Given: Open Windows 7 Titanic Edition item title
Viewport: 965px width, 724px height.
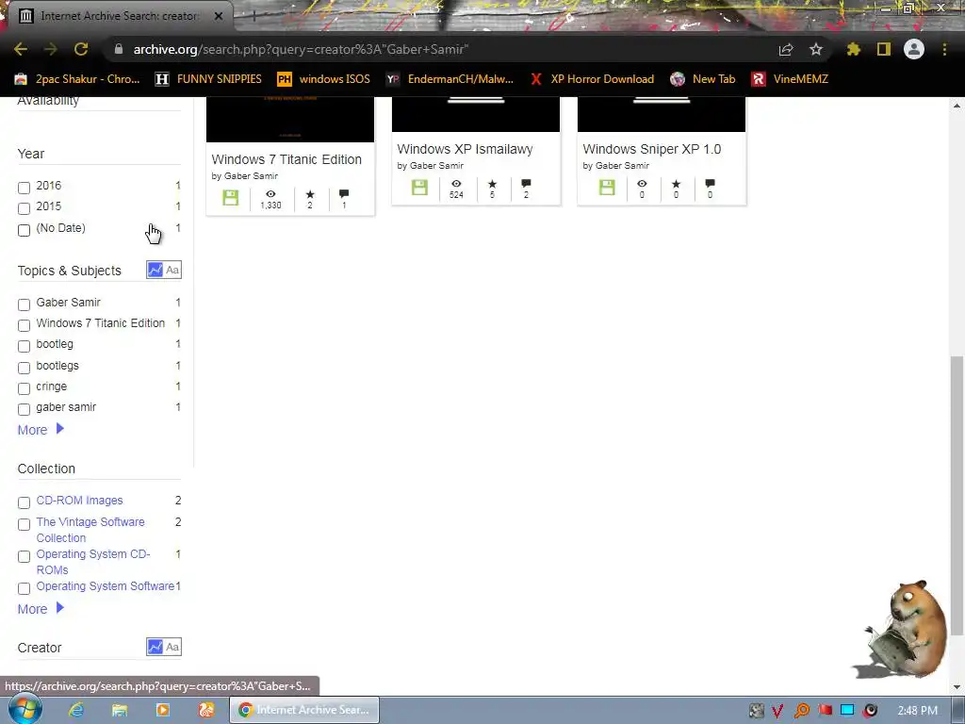Looking at the screenshot, I should (286, 159).
